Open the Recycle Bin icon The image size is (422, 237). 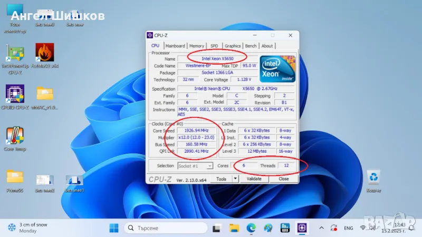(x=373, y=177)
